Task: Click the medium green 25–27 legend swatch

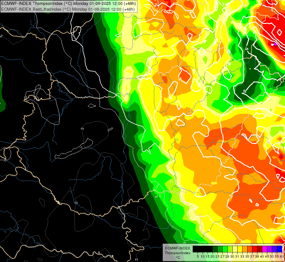Action: coord(220,249)
